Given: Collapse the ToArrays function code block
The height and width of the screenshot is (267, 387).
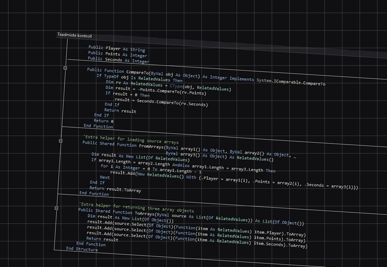Looking at the screenshot, I should pyautogui.click(x=56, y=208).
